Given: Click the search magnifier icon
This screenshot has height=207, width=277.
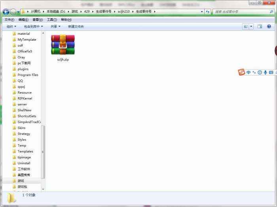Looking at the screenshot, I should 271,11.
